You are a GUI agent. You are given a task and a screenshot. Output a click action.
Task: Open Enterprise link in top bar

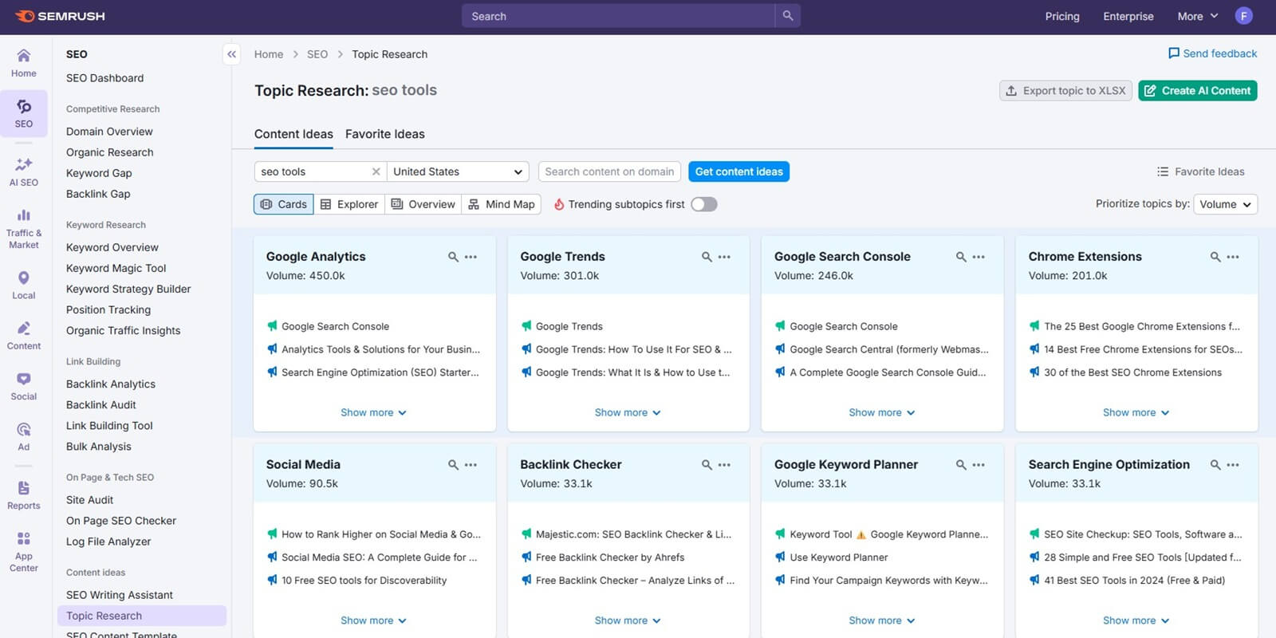[x=1128, y=16]
